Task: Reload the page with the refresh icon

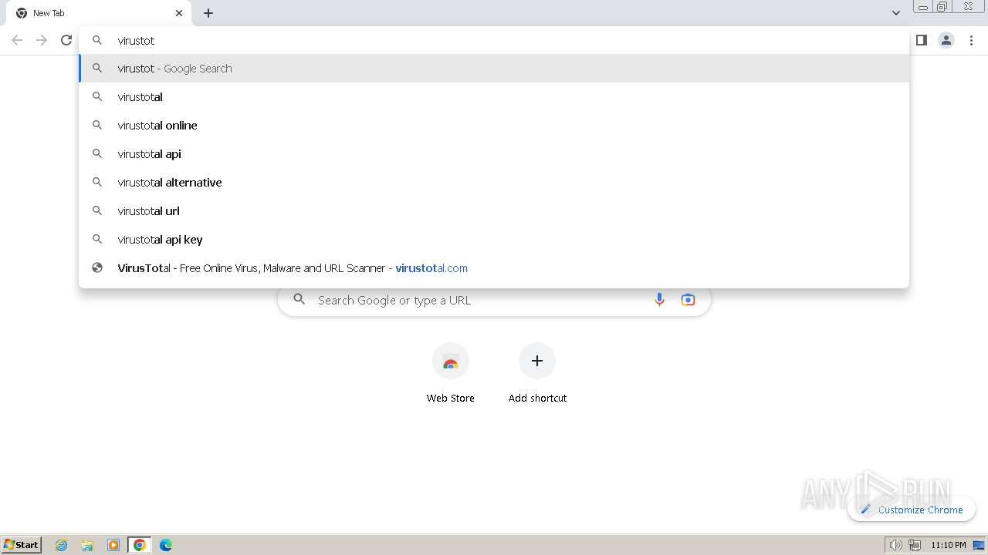Action: pos(66,40)
